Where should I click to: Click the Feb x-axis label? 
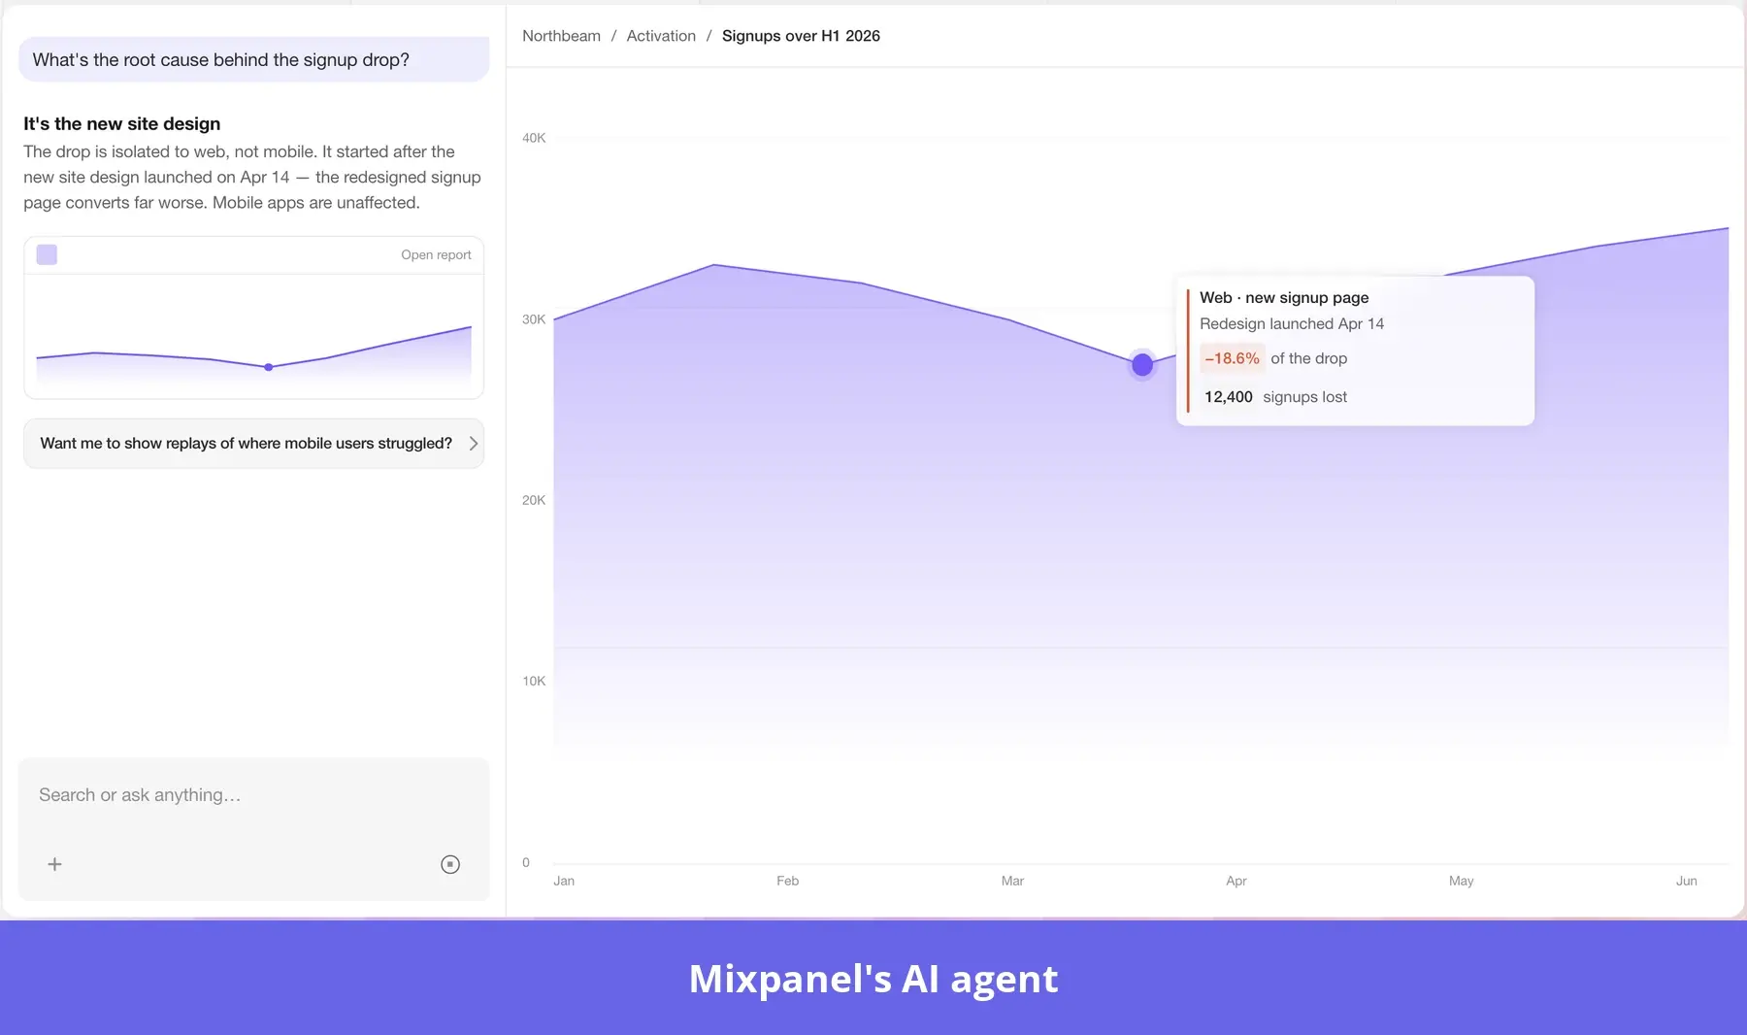pyautogui.click(x=787, y=881)
